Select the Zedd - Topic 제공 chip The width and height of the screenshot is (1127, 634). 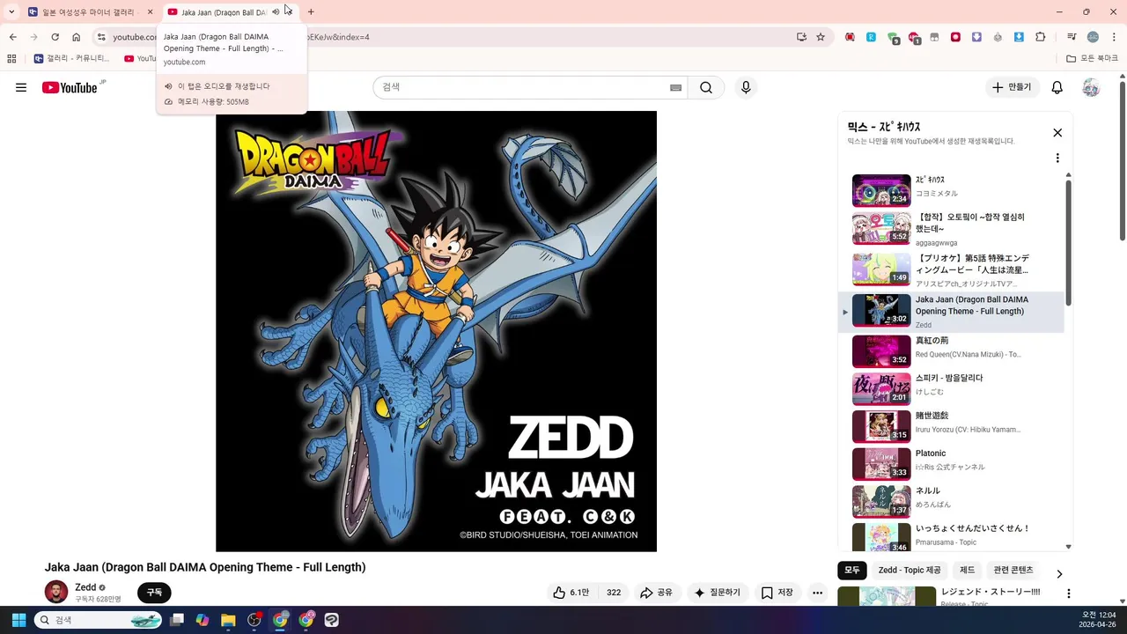click(x=910, y=571)
